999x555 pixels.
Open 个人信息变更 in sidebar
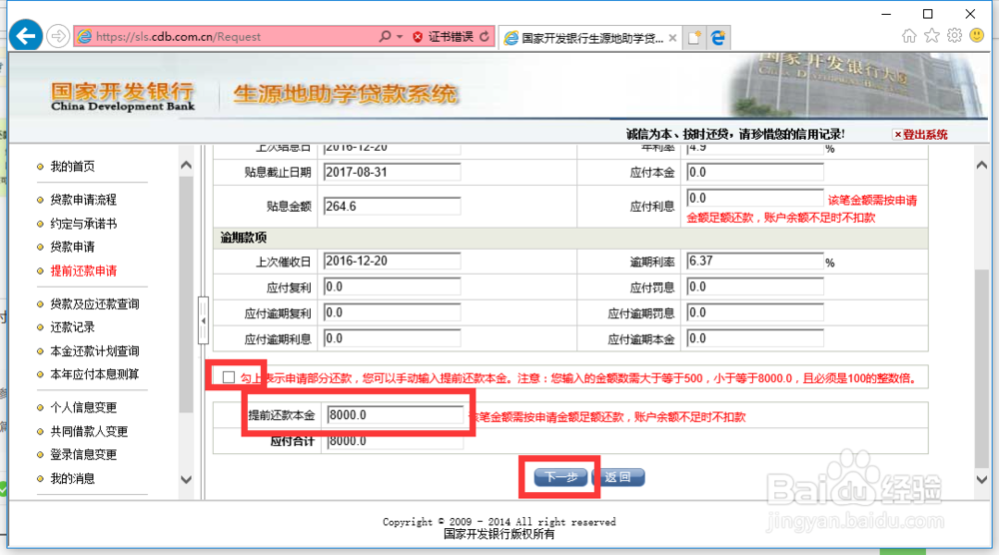pyautogui.click(x=84, y=406)
